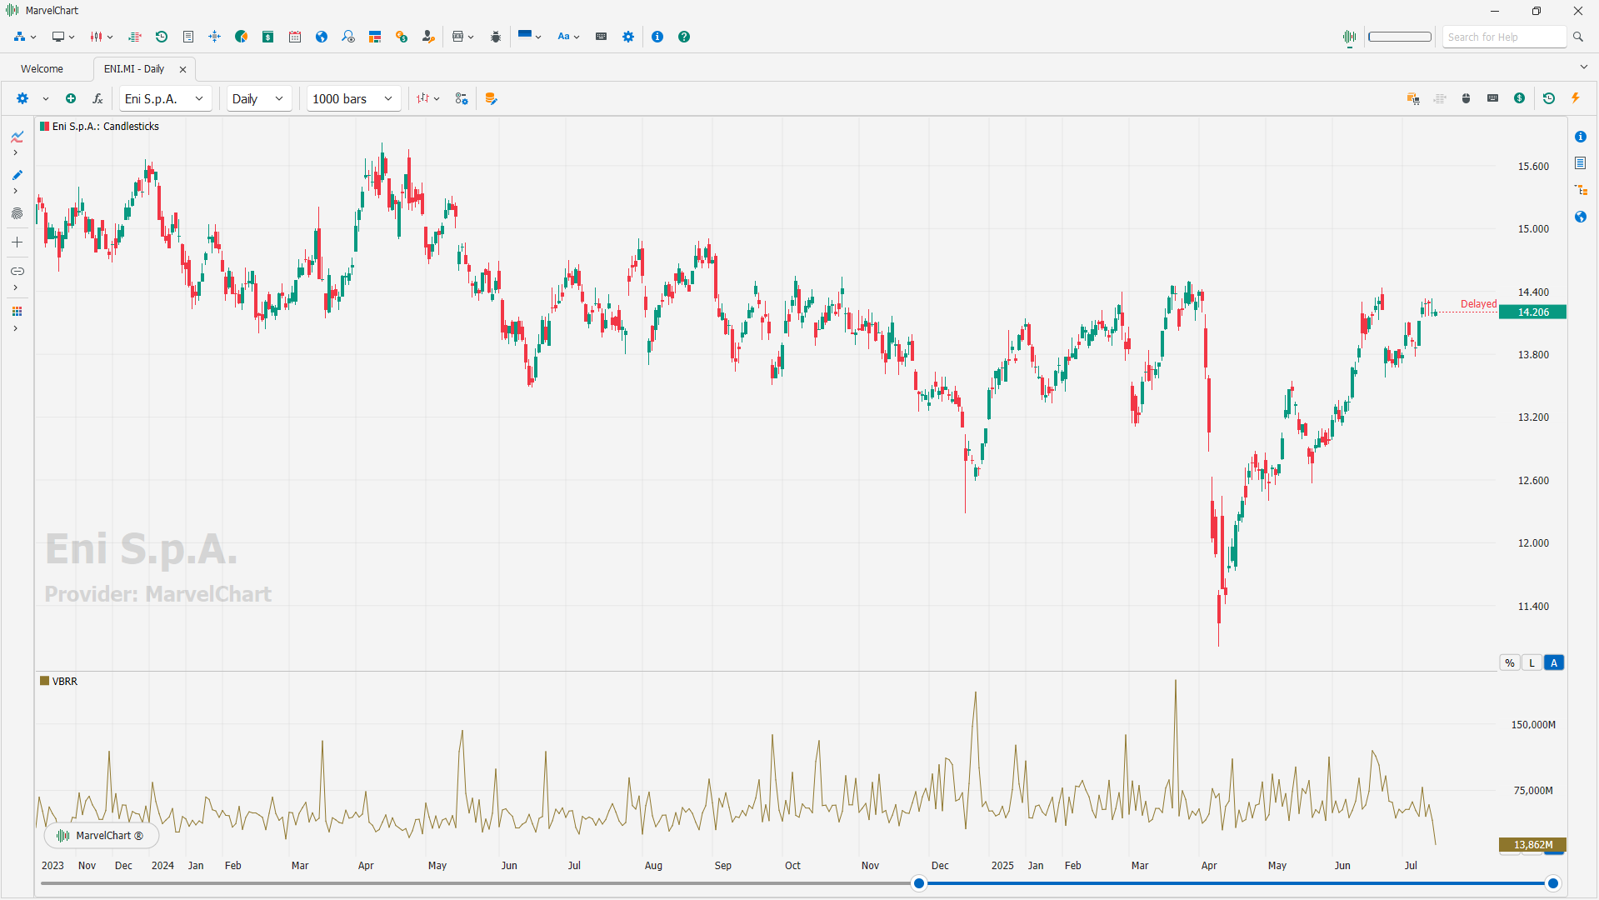Switch to the Welcome tab
The image size is (1599, 900).
(42, 69)
